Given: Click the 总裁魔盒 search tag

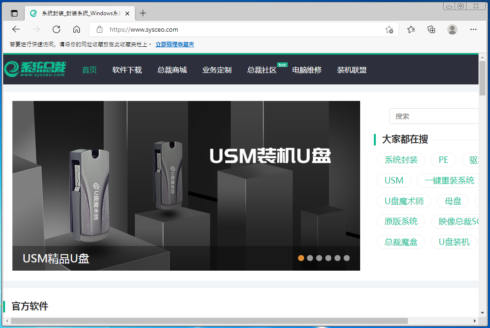Looking at the screenshot, I should tap(401, 242).
